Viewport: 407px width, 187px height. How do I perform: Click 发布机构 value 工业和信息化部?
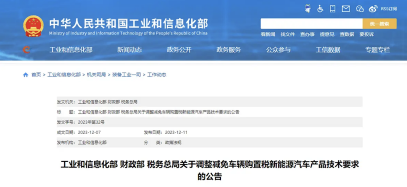[92, 143]
